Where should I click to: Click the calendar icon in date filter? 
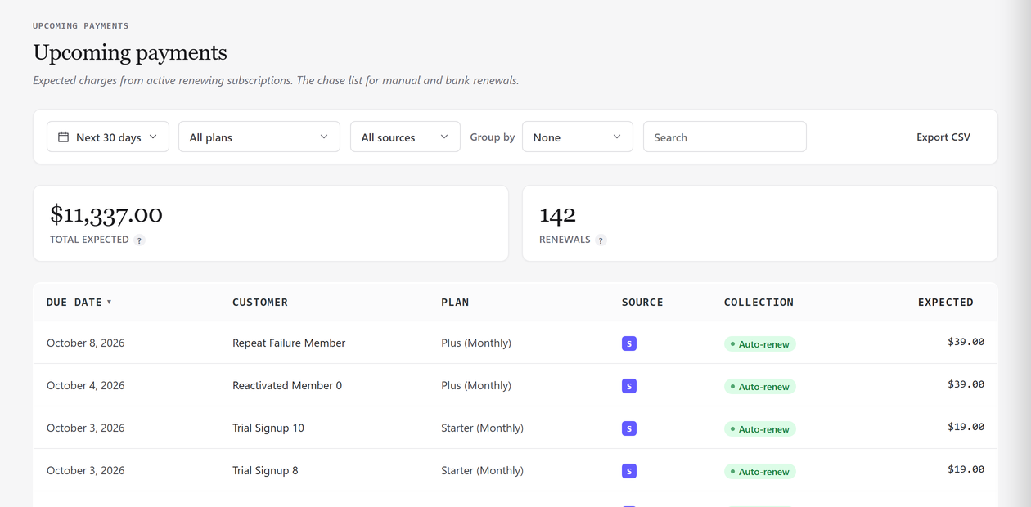[x=63, y=137]
